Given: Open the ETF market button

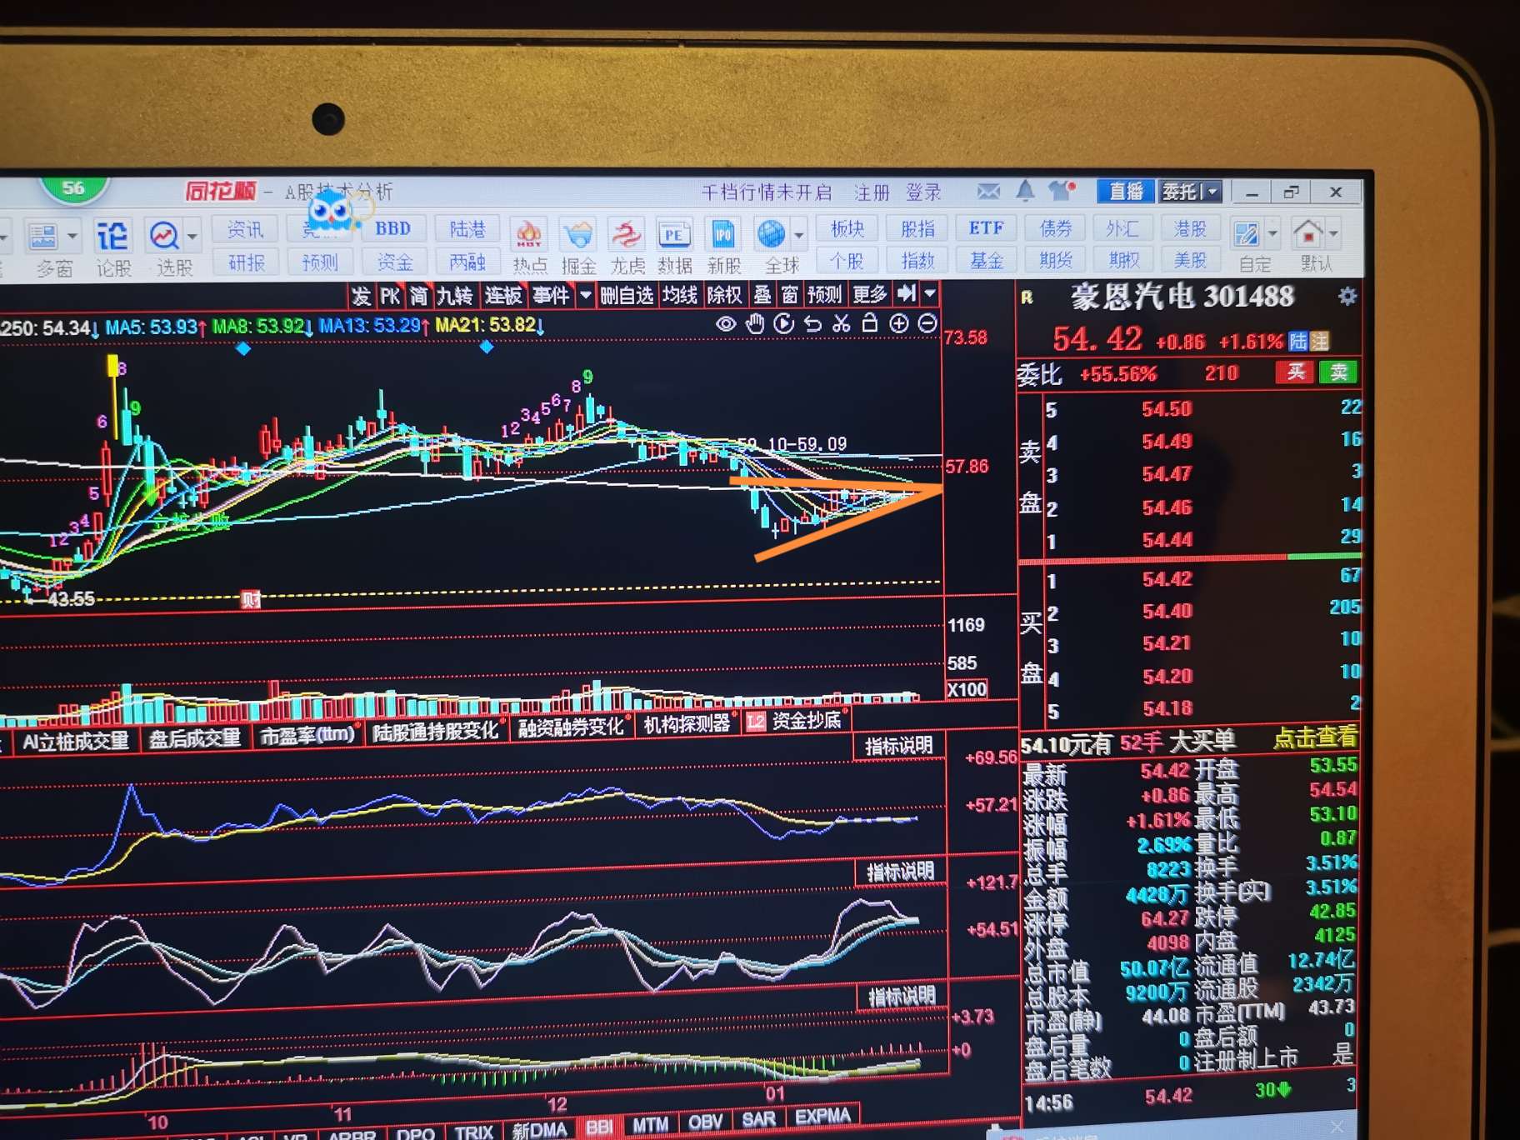Looking at the screenshot, I should (986, 228).
